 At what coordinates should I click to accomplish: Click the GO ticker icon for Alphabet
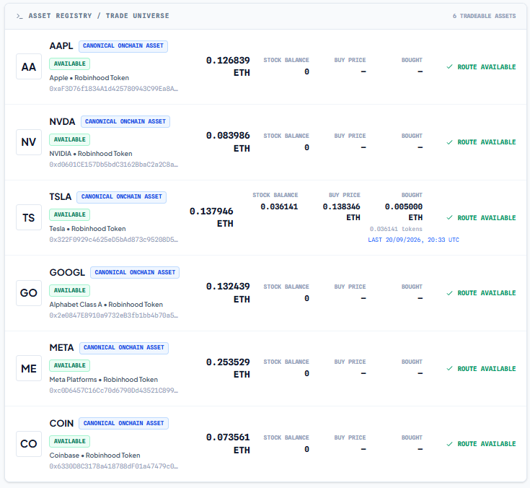pos(29,293)
